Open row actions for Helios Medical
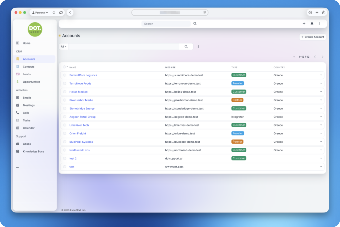Image resolution: width=340 pixels, height=227 pixels. (x=321, y=92)
